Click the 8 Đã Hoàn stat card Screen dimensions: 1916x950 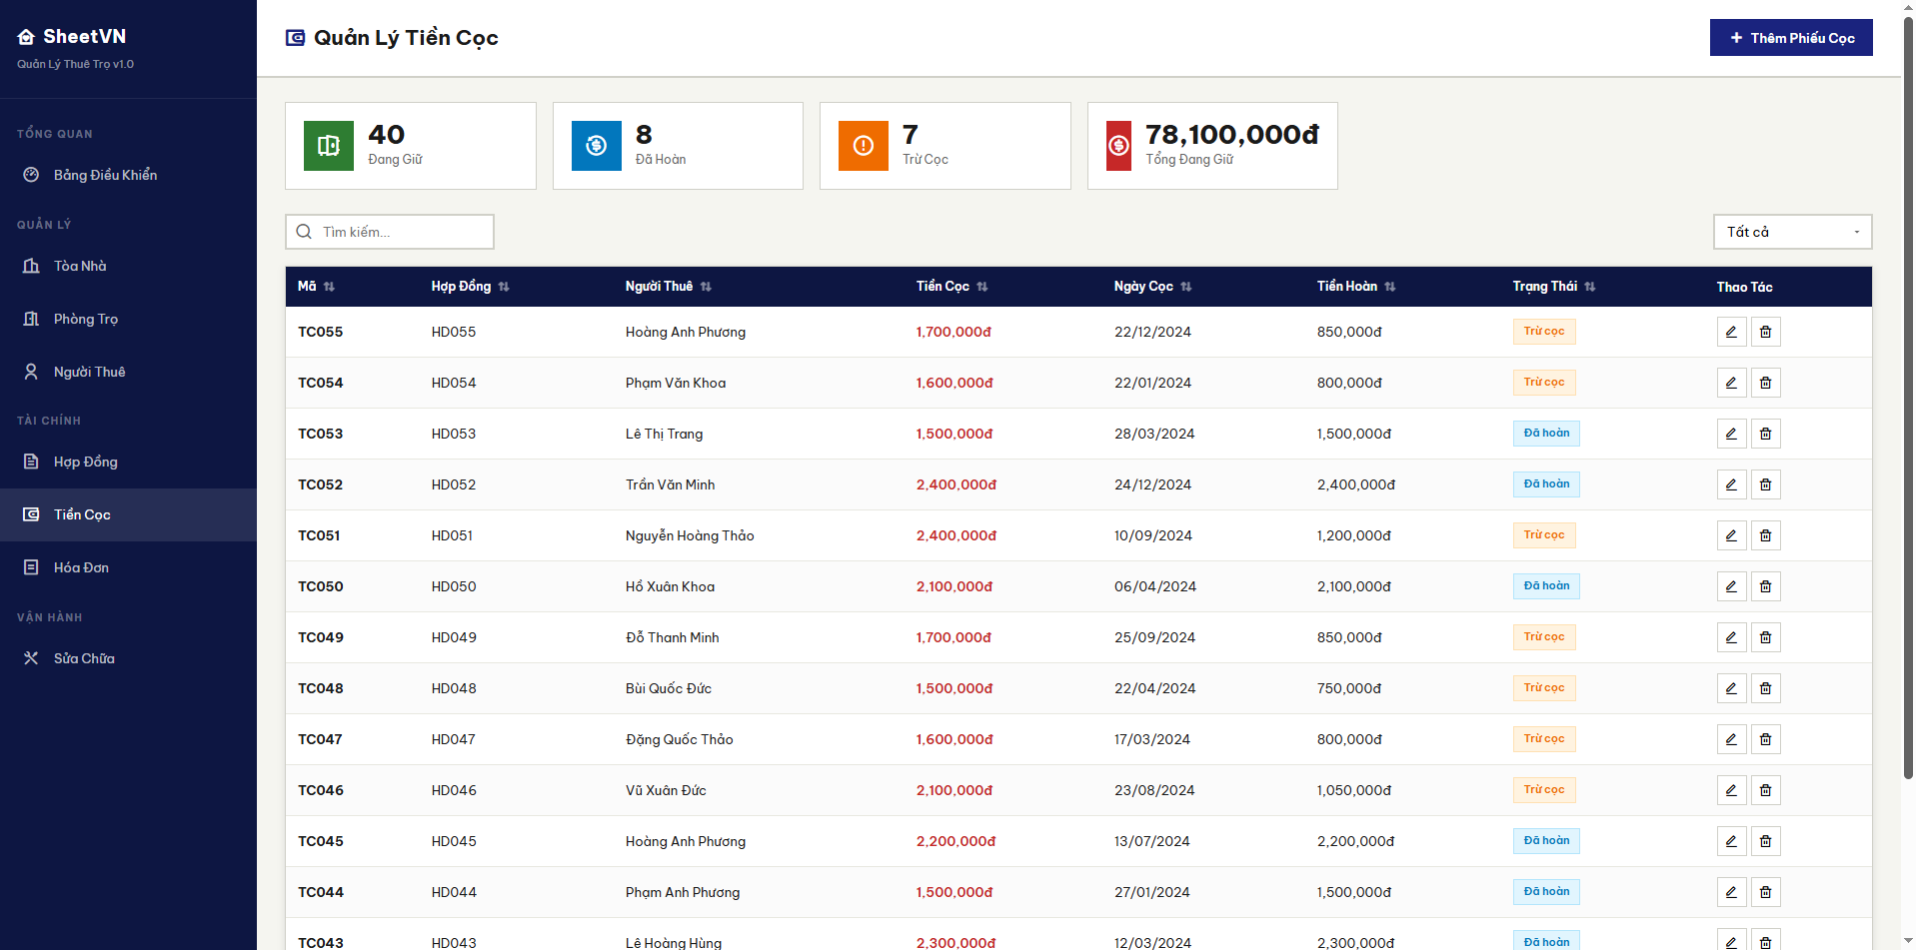pos(678,146)
